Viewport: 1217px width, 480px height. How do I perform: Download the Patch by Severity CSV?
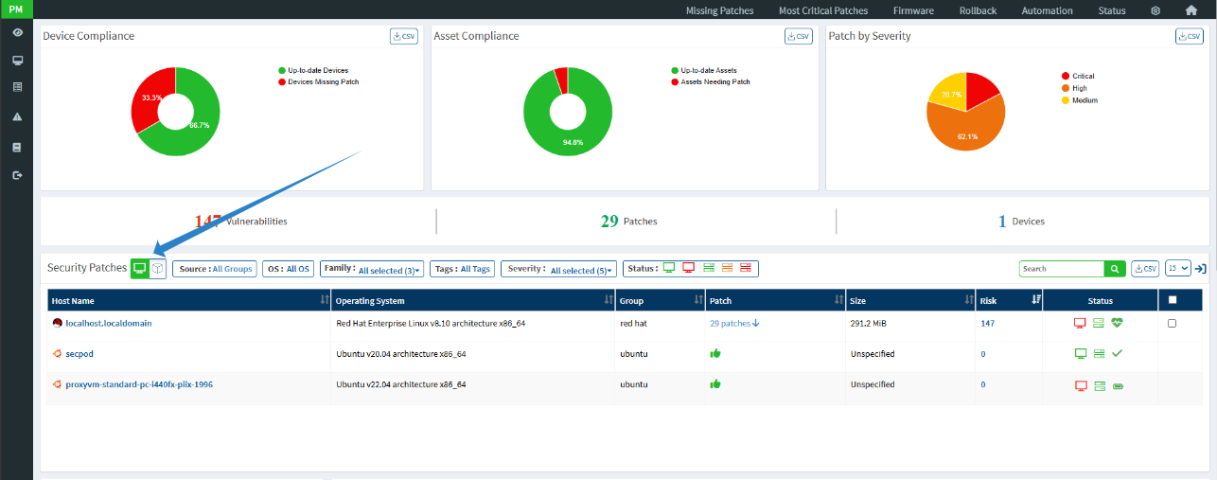(1189, 36)
